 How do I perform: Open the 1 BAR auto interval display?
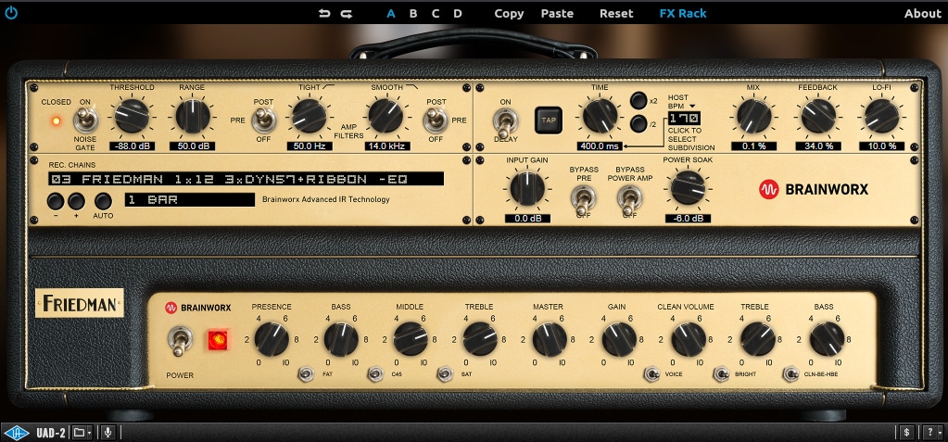190,200
